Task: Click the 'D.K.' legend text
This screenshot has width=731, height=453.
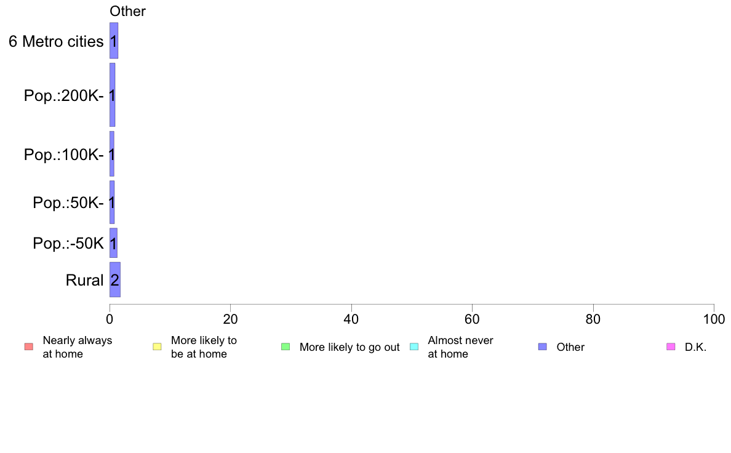Action: coord(695,347)
